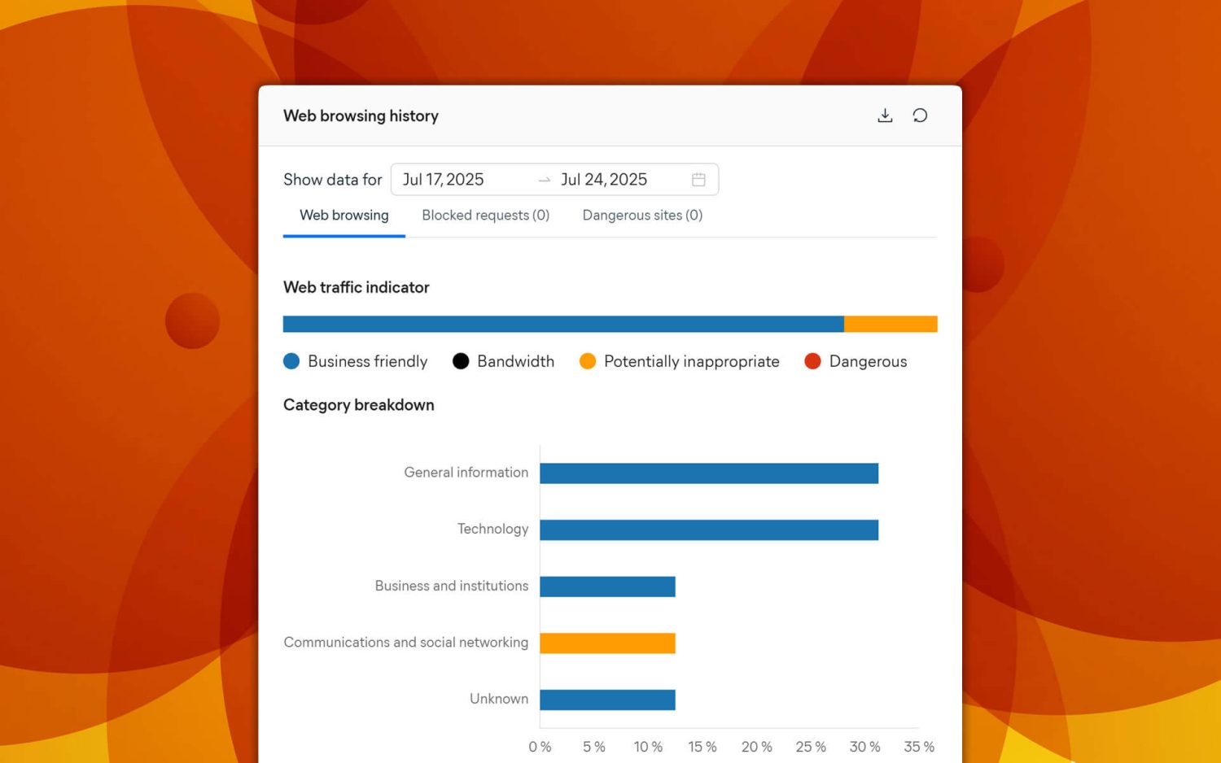Open the end date Jul 24, 2025 field

(x=604, y=179)
